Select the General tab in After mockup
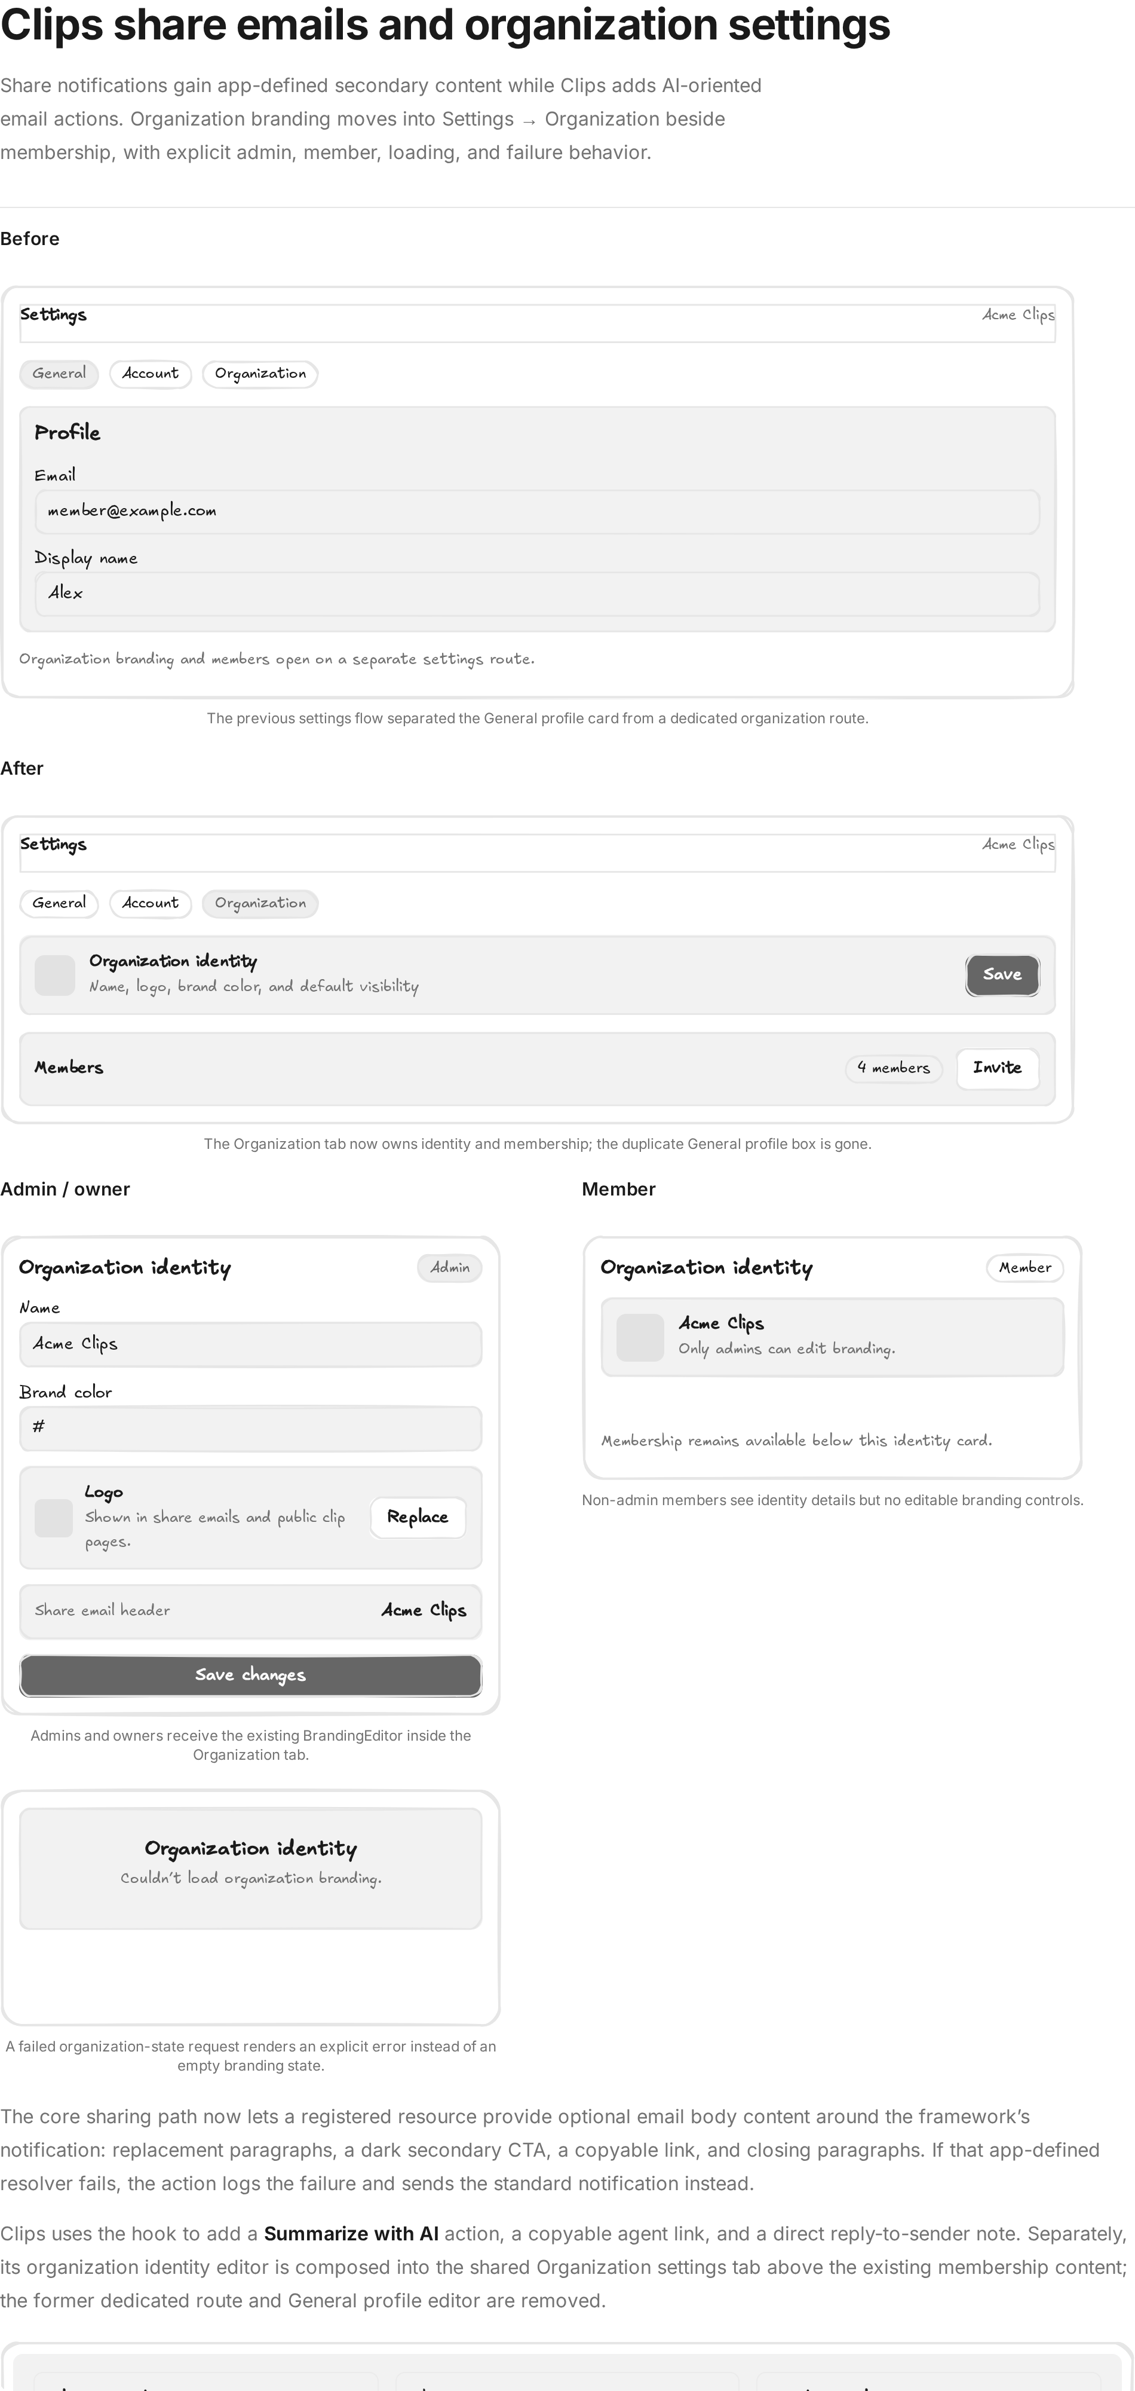The height and width of the screenshot is (2391, 1135). (x=59, y=903)
